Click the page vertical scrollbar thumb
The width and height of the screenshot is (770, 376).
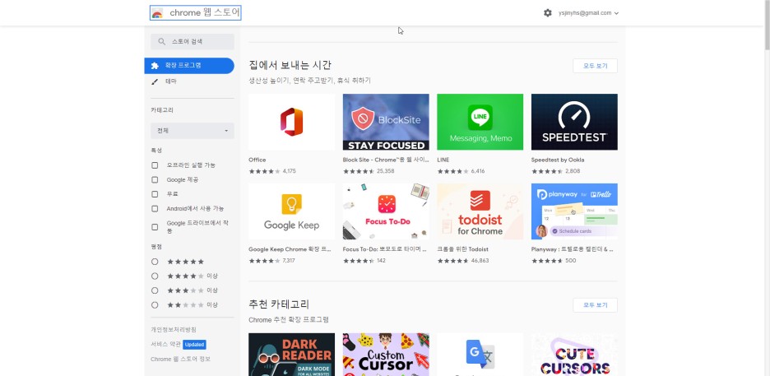point(767,25)
